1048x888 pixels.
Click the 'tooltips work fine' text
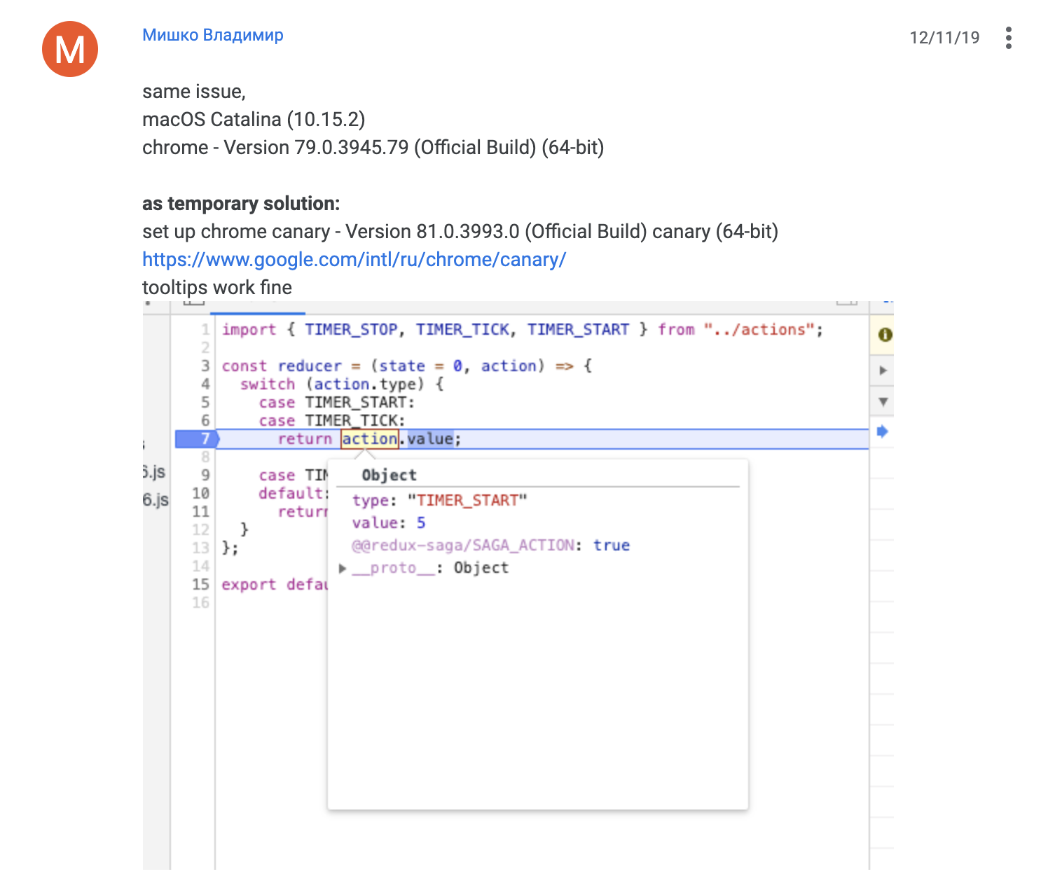[217, 288]
